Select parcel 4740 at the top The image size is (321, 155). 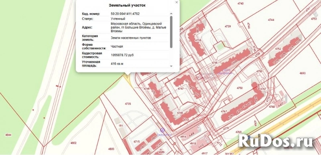point(240,4)
